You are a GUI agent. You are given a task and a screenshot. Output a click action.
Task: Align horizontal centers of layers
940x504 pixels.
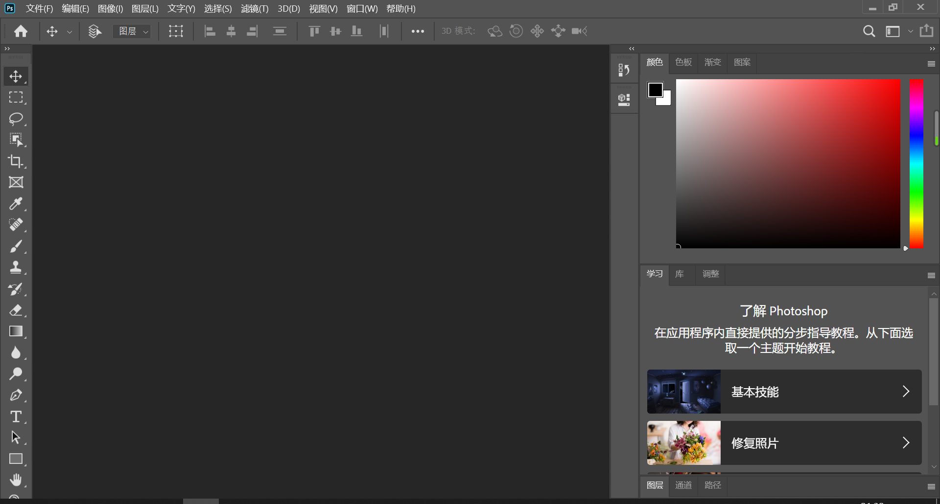(x=231, y=31)
